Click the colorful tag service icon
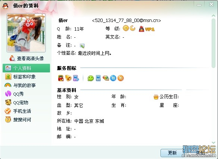Viewport: 218px width, 159px height. 106,78
